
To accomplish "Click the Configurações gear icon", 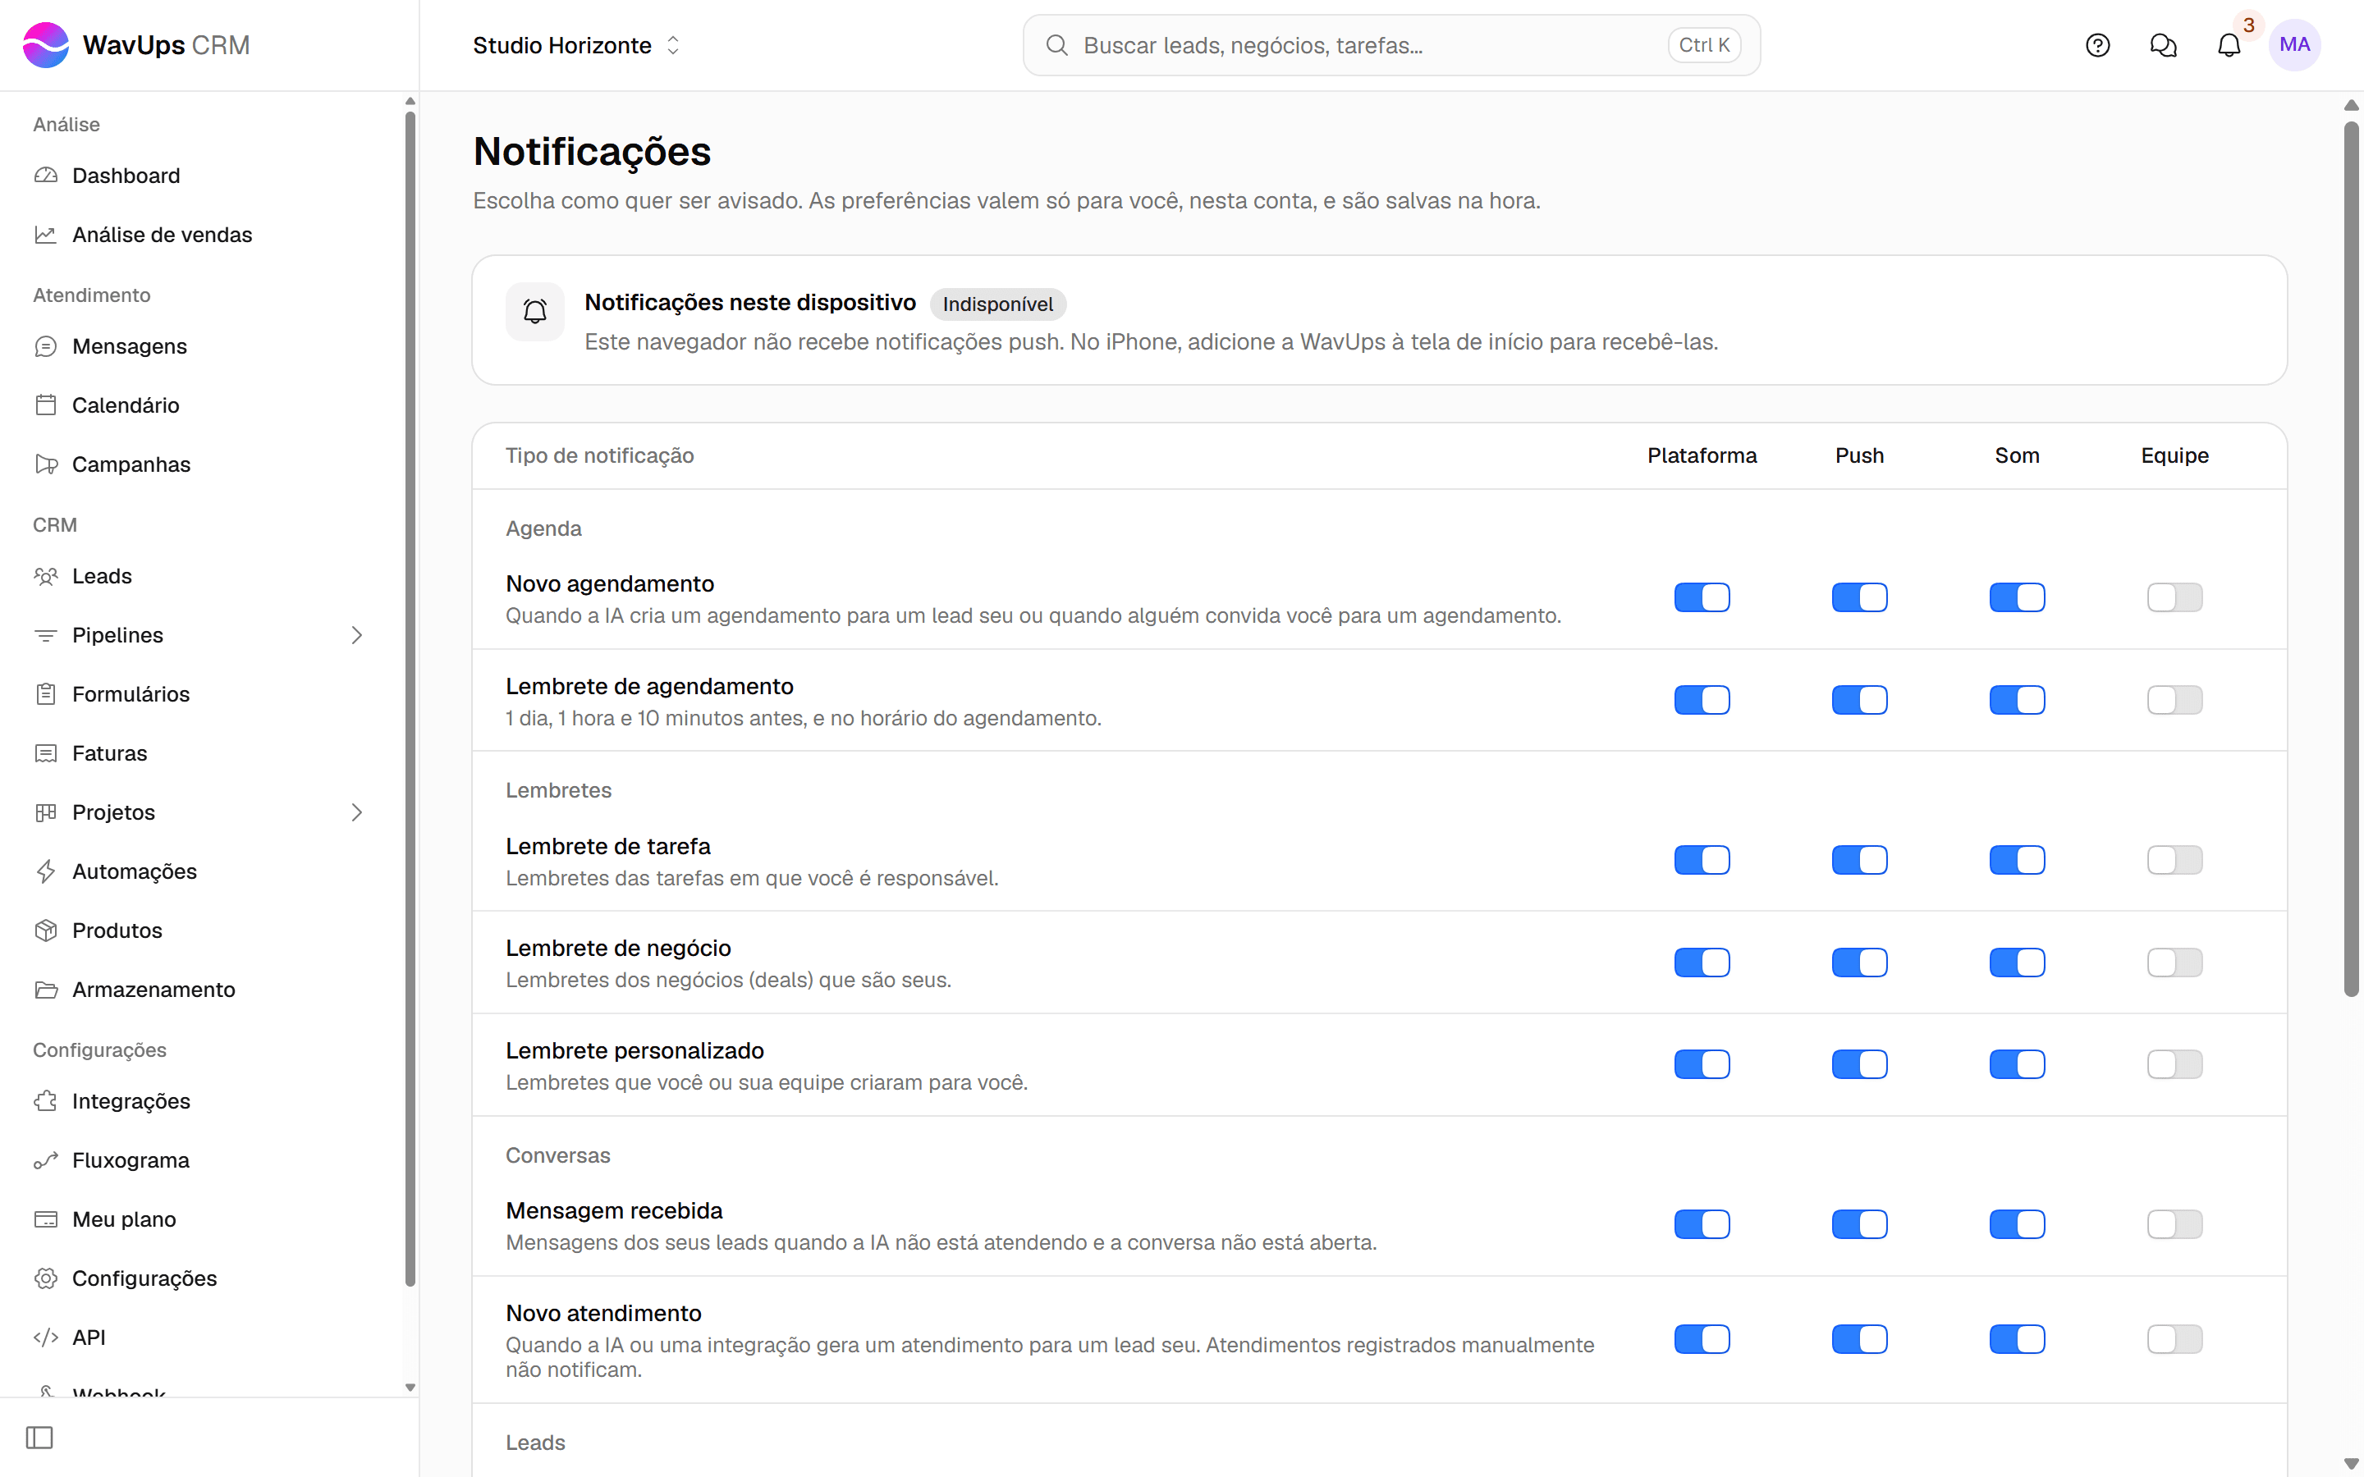I will pyautogui.click(x=46, y=1278).
